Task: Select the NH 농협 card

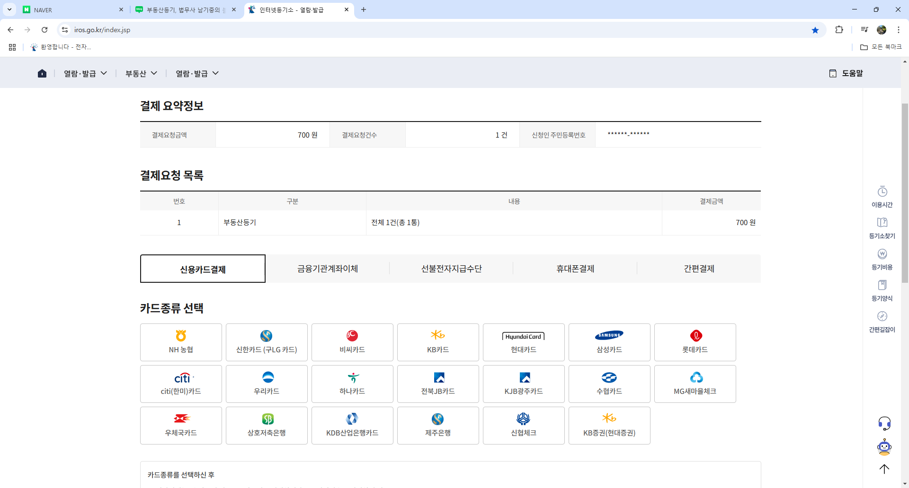Action: click(x=181, y=342)
